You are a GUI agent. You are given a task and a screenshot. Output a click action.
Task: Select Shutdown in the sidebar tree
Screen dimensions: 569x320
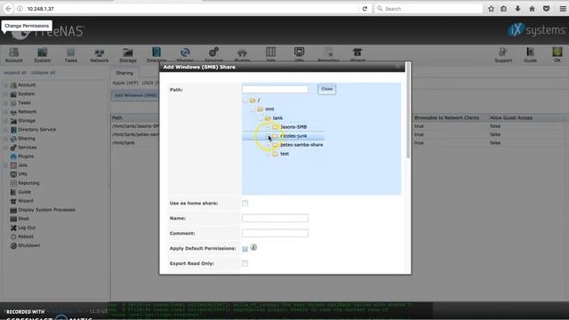[x=29, y=245]
